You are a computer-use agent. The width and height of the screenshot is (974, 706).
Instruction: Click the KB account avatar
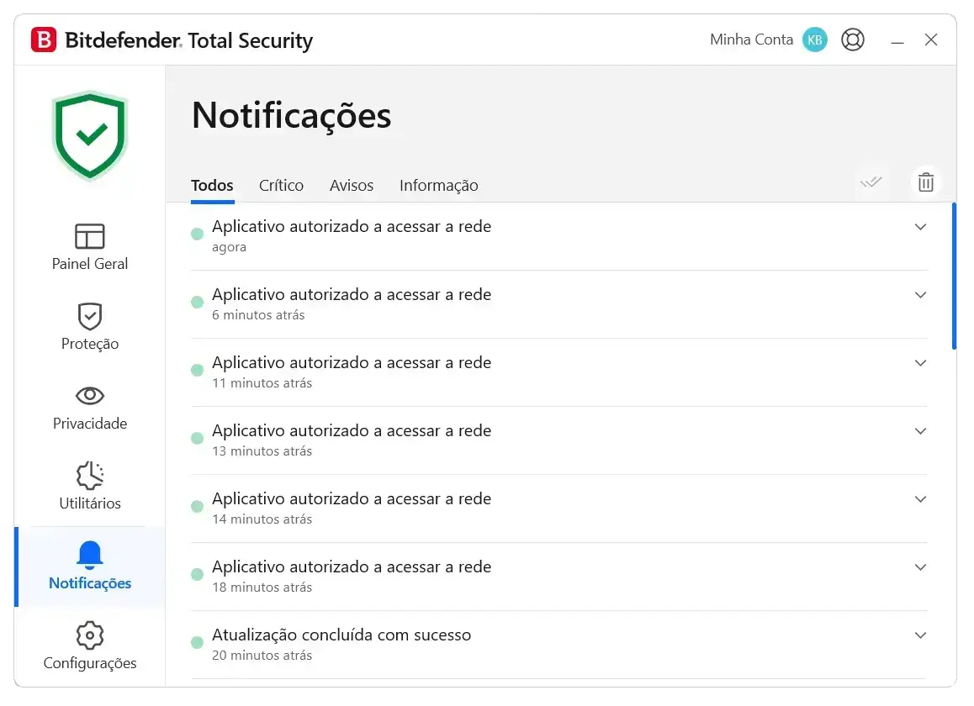click(x=815, y=40)
